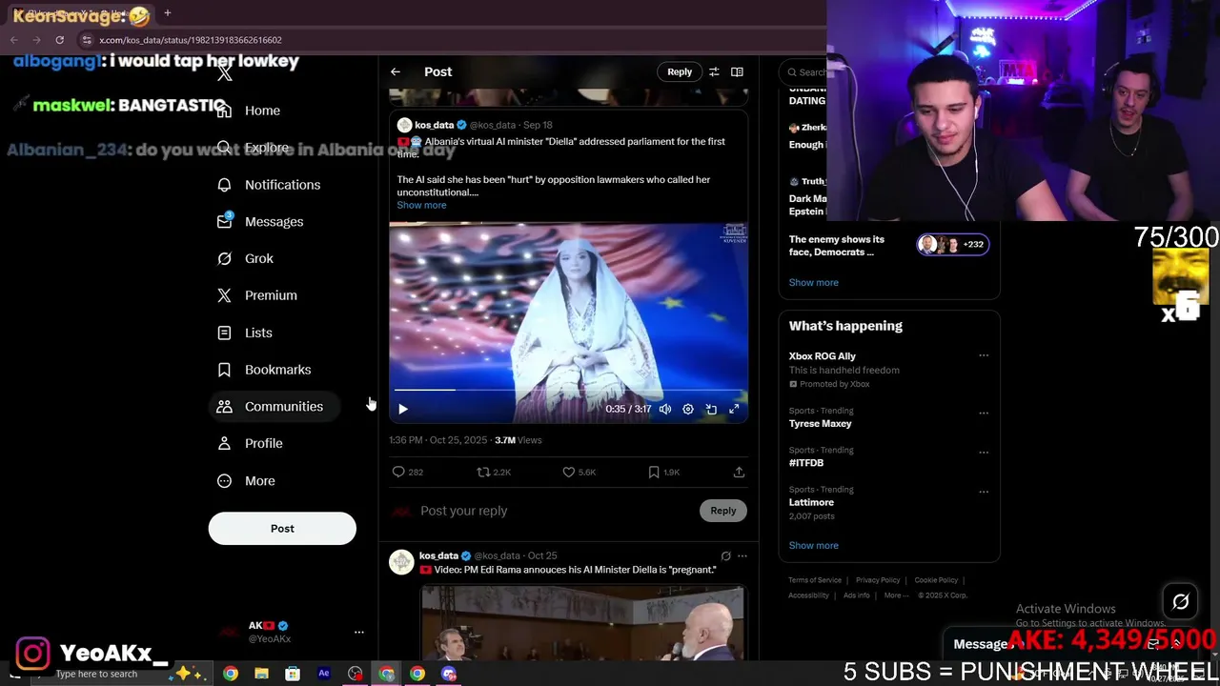
Task: Expand the More menu in sidebar
Action: tap(247, 481)
